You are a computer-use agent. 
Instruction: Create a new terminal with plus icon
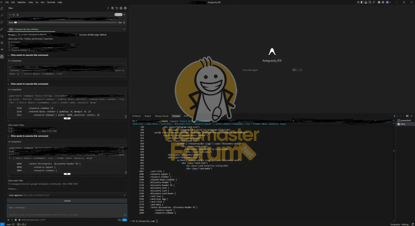pyautogui.click(x=394, y=116)
